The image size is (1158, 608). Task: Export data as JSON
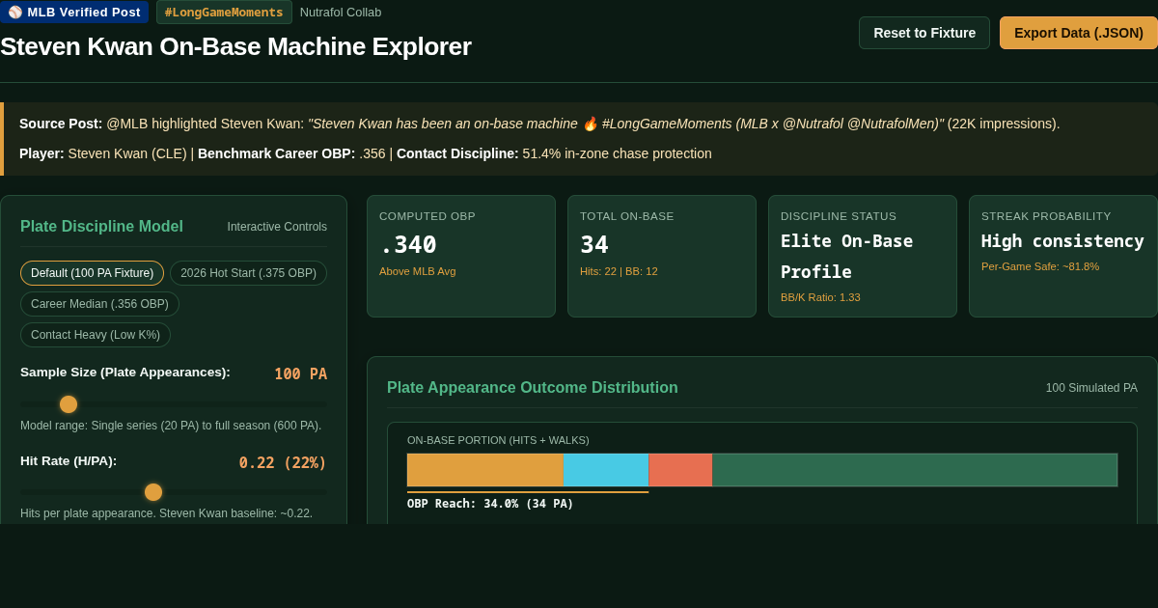point(1079,33)
